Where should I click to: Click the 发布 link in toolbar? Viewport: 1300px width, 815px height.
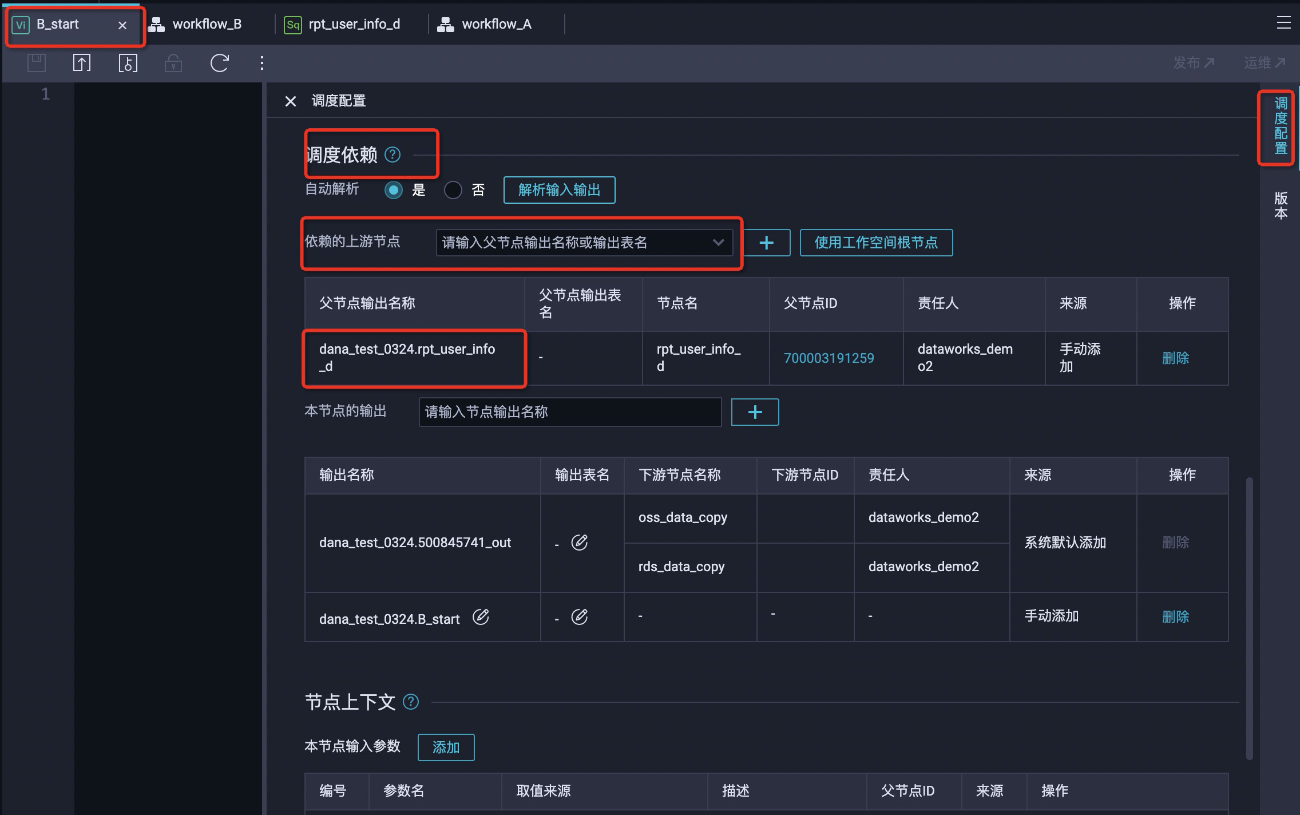click(1194, 62)
